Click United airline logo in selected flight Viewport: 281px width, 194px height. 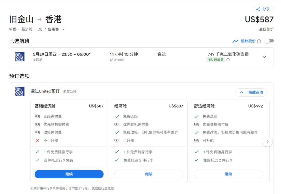click(x=20, y=57)
